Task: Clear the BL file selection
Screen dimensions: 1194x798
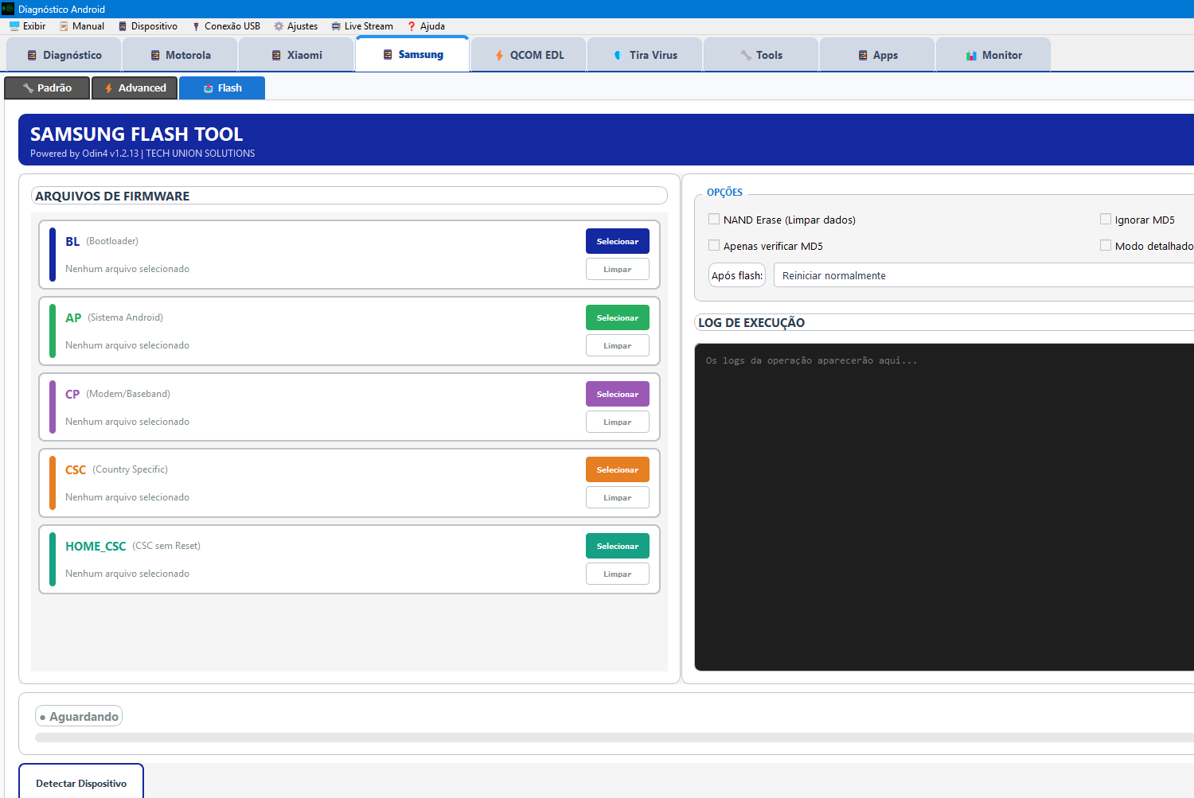Action: coord(618,269)
